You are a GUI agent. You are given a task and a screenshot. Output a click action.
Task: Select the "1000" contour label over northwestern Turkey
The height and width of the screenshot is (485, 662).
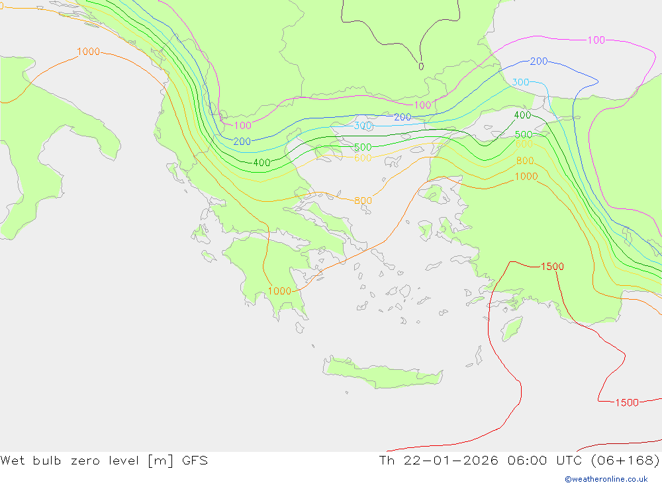tap(526, 177)
